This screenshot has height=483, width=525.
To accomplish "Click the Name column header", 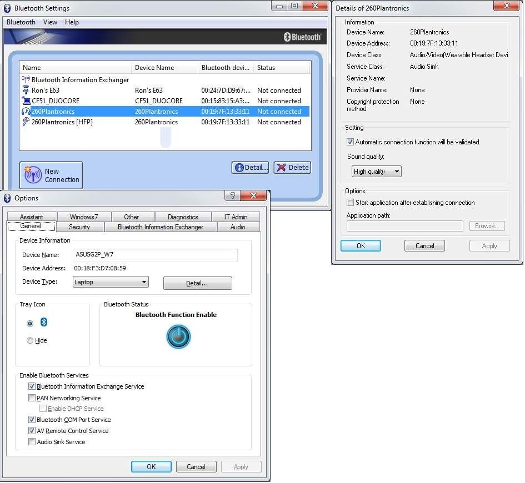I will click(76, 68).
